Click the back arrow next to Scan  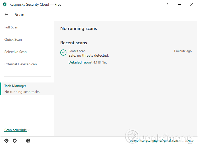[x=6, y=15]
